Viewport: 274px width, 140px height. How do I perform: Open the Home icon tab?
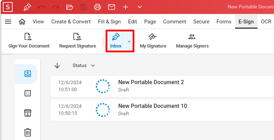click(22, 22)
